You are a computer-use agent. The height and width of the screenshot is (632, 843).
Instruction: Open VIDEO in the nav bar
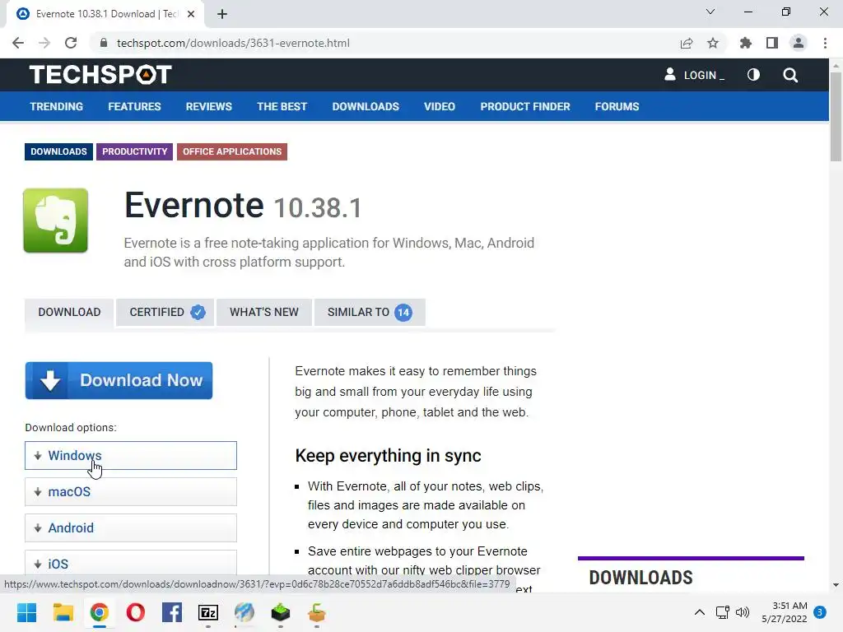coord(440,106)
